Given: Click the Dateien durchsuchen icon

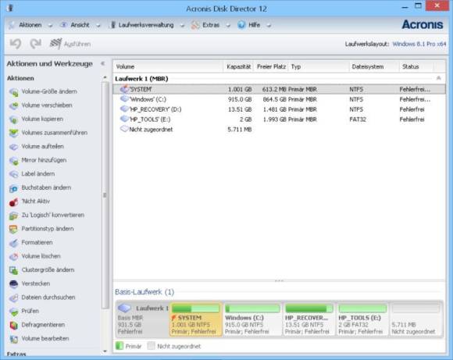Looking at the screenshot, I should (x=13, y=298).
